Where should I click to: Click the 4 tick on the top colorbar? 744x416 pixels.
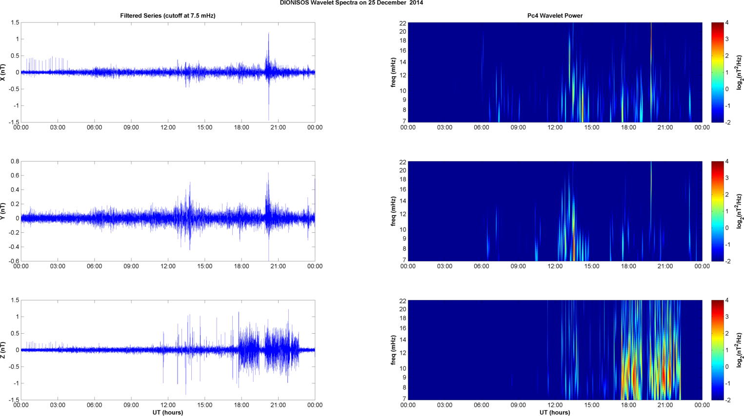pyautogui.click(x=727, y=23)
